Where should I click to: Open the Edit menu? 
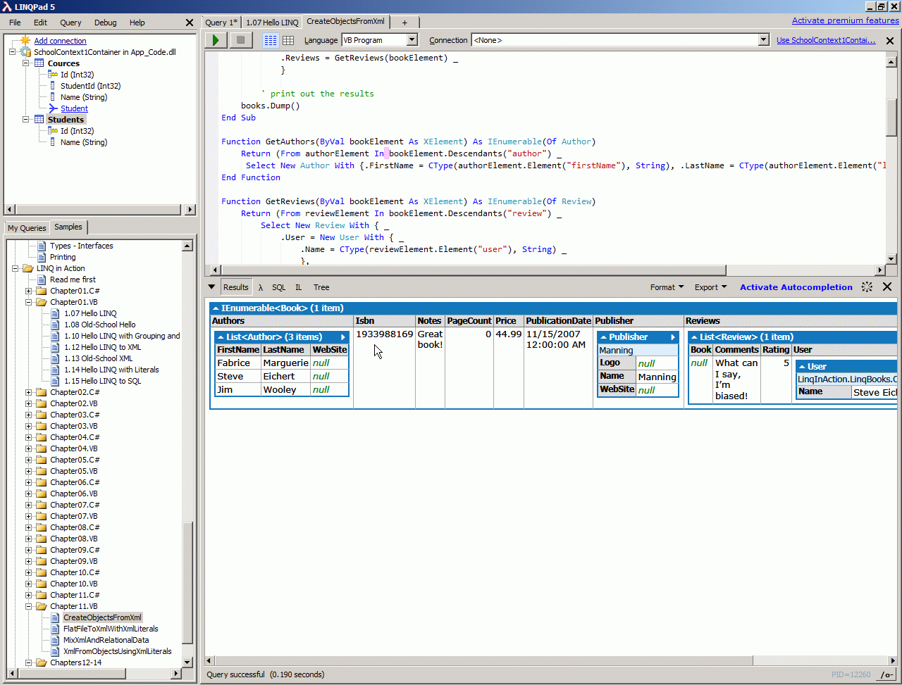[40, 23]
